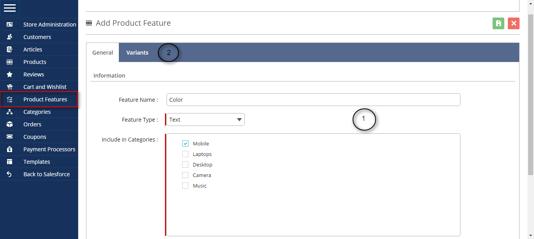534x239 pixels.
Task: Click inside the Feature Name input field
Action: pyautogui.click(x=313, y=99)
